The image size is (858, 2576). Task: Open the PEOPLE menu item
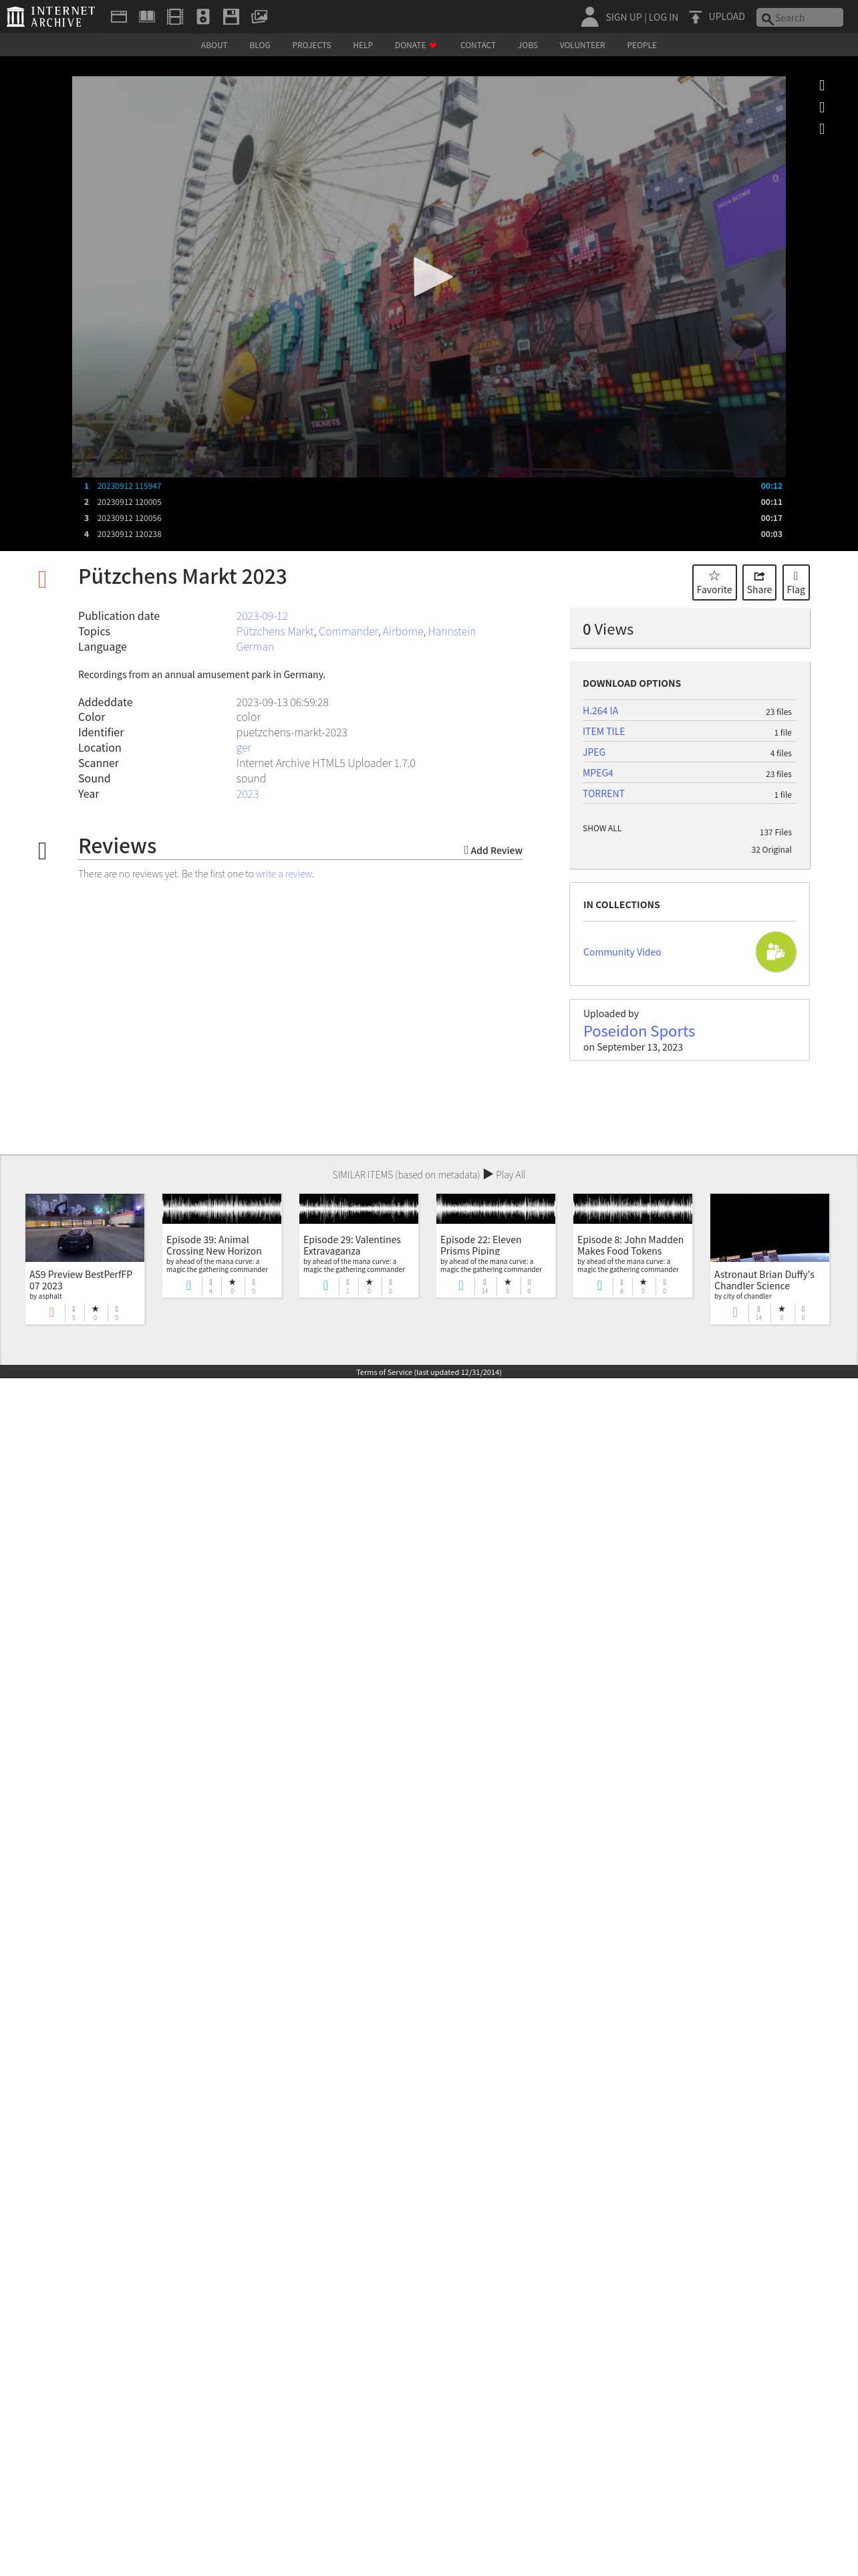pos(641,45)
